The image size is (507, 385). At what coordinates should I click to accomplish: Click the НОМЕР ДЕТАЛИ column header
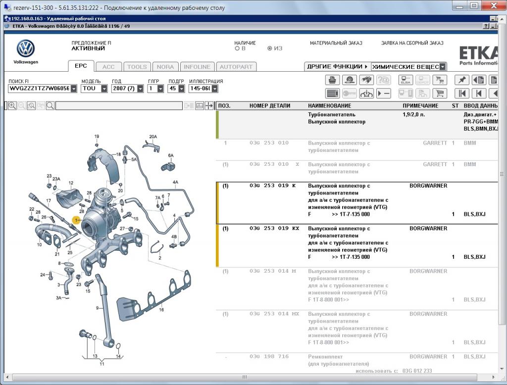tap(270, 106)
